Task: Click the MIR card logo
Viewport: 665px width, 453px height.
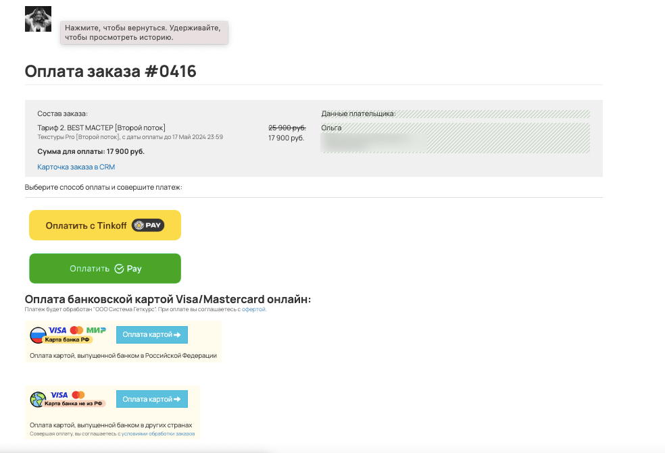Action: (96, 330)
